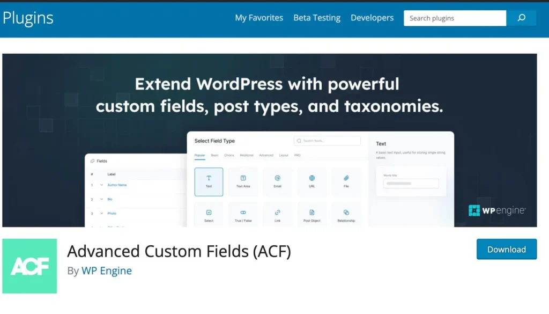Image resolution: width=549 pixels, height=314 pixels.
Task: Expand the Author Name field row
Action: click(x=101, y=185)
